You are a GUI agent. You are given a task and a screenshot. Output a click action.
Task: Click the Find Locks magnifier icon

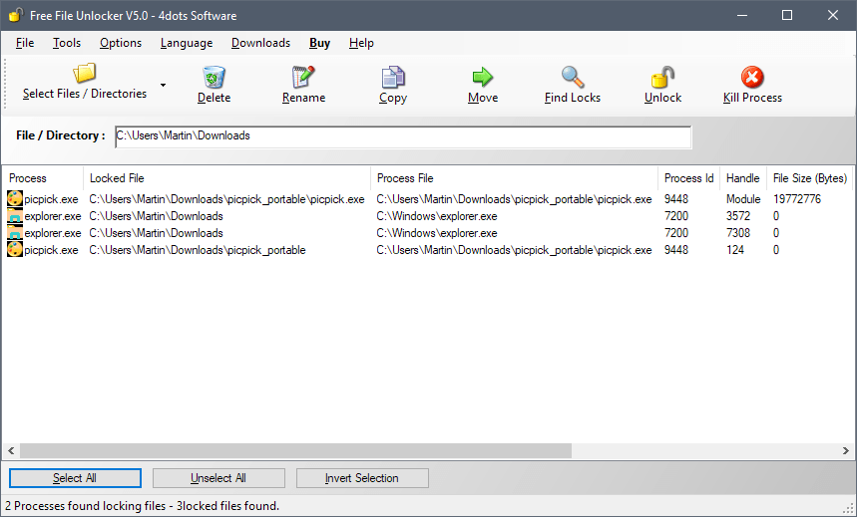[573, 77]
